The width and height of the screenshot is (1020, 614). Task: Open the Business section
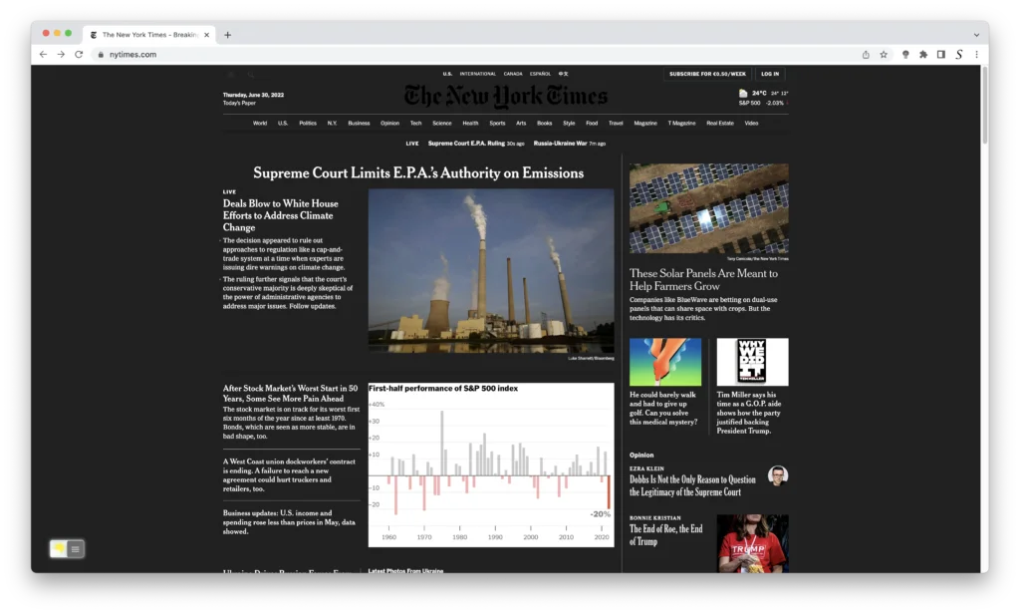pos(359,123)
